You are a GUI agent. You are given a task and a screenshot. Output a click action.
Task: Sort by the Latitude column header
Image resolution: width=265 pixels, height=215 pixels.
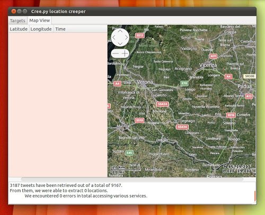(x=19, y=29)
